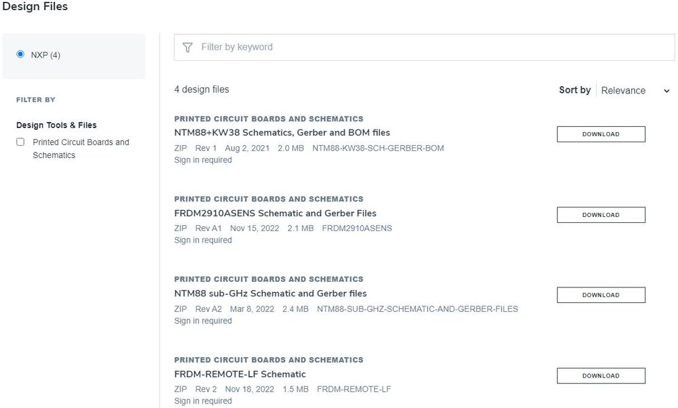Open FRDM2910ASENS Schematic and Gerber Files title

pyautogui.click(x=275, y=213)
